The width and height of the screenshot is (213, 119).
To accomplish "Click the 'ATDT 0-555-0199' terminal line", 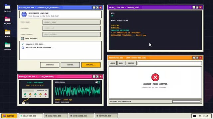I will 119,20.
